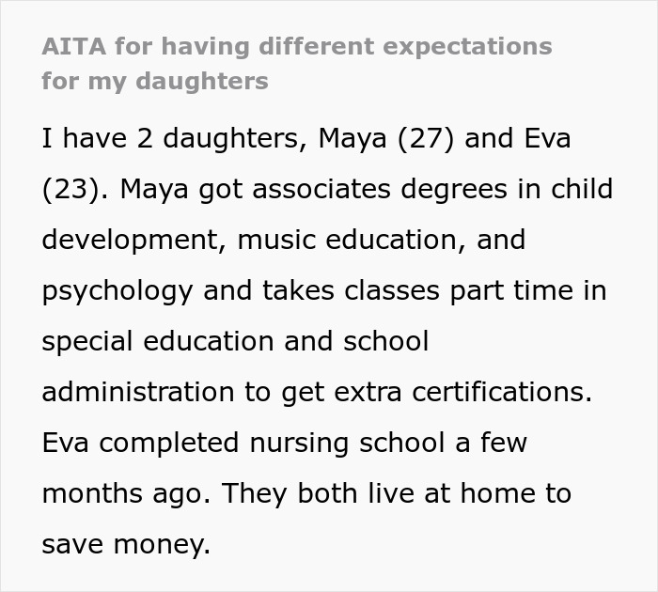Image resolution: width=658 pixels, height=592 pixels.
Task: Click the word "development"
Action: click(132, 241)
